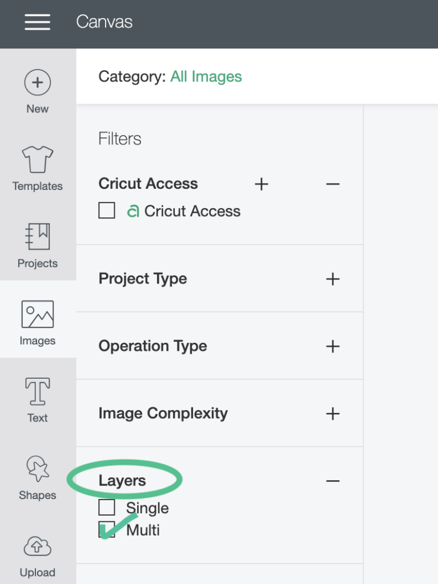The width and height of the screenshot is (438, 584).
Task: Click the Operation Type heading
Action: point(152,346)
